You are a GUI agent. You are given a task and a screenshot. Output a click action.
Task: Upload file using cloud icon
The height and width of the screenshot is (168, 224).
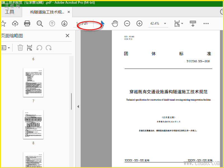click(15, 24)
